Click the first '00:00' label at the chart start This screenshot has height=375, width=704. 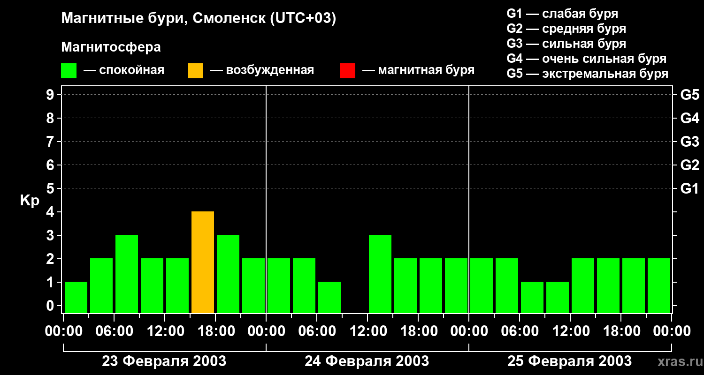click(x=63, y=331)
